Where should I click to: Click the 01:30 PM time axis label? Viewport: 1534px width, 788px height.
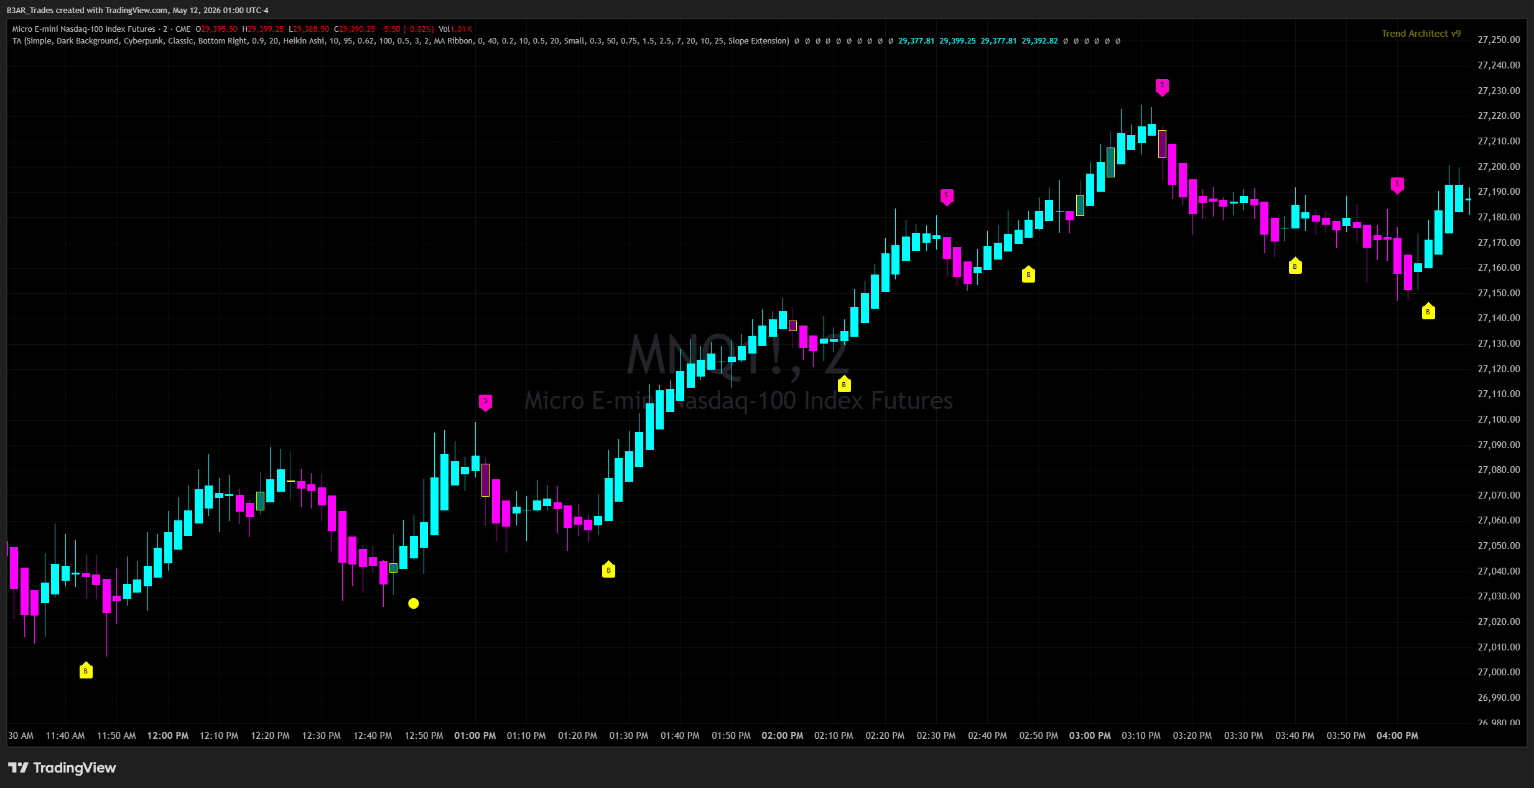(629, 735)
